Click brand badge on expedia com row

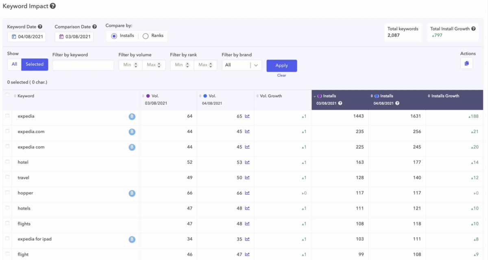pos(132,147)
